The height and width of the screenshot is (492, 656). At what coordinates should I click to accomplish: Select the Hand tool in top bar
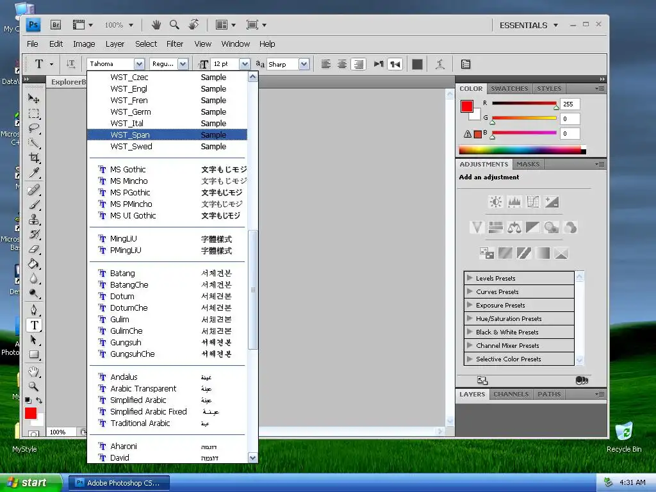coord(156,25)
